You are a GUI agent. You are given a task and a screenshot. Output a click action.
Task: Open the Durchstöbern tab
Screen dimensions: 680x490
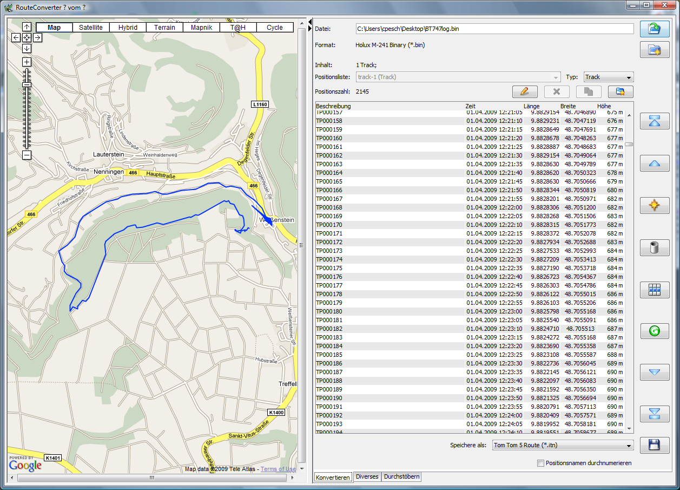[401, 477]
